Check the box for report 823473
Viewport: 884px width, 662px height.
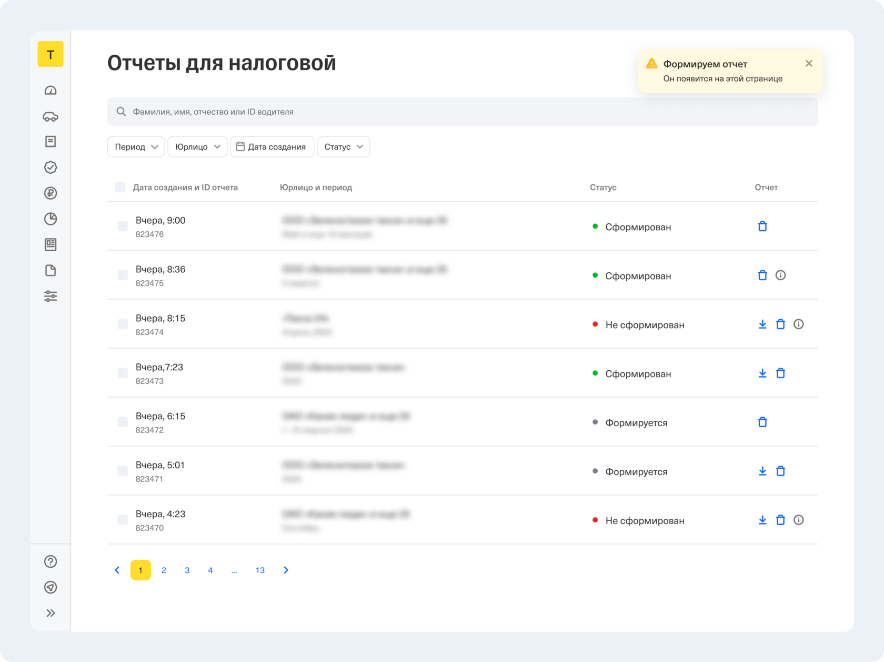point(123,373)
